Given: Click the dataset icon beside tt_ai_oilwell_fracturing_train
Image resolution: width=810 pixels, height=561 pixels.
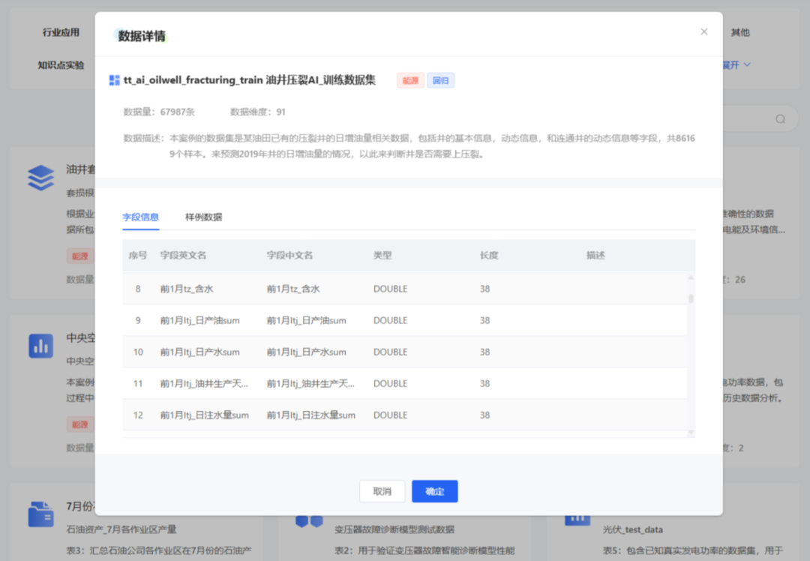Looking at the screenshot, I should (x=115, y=80).
